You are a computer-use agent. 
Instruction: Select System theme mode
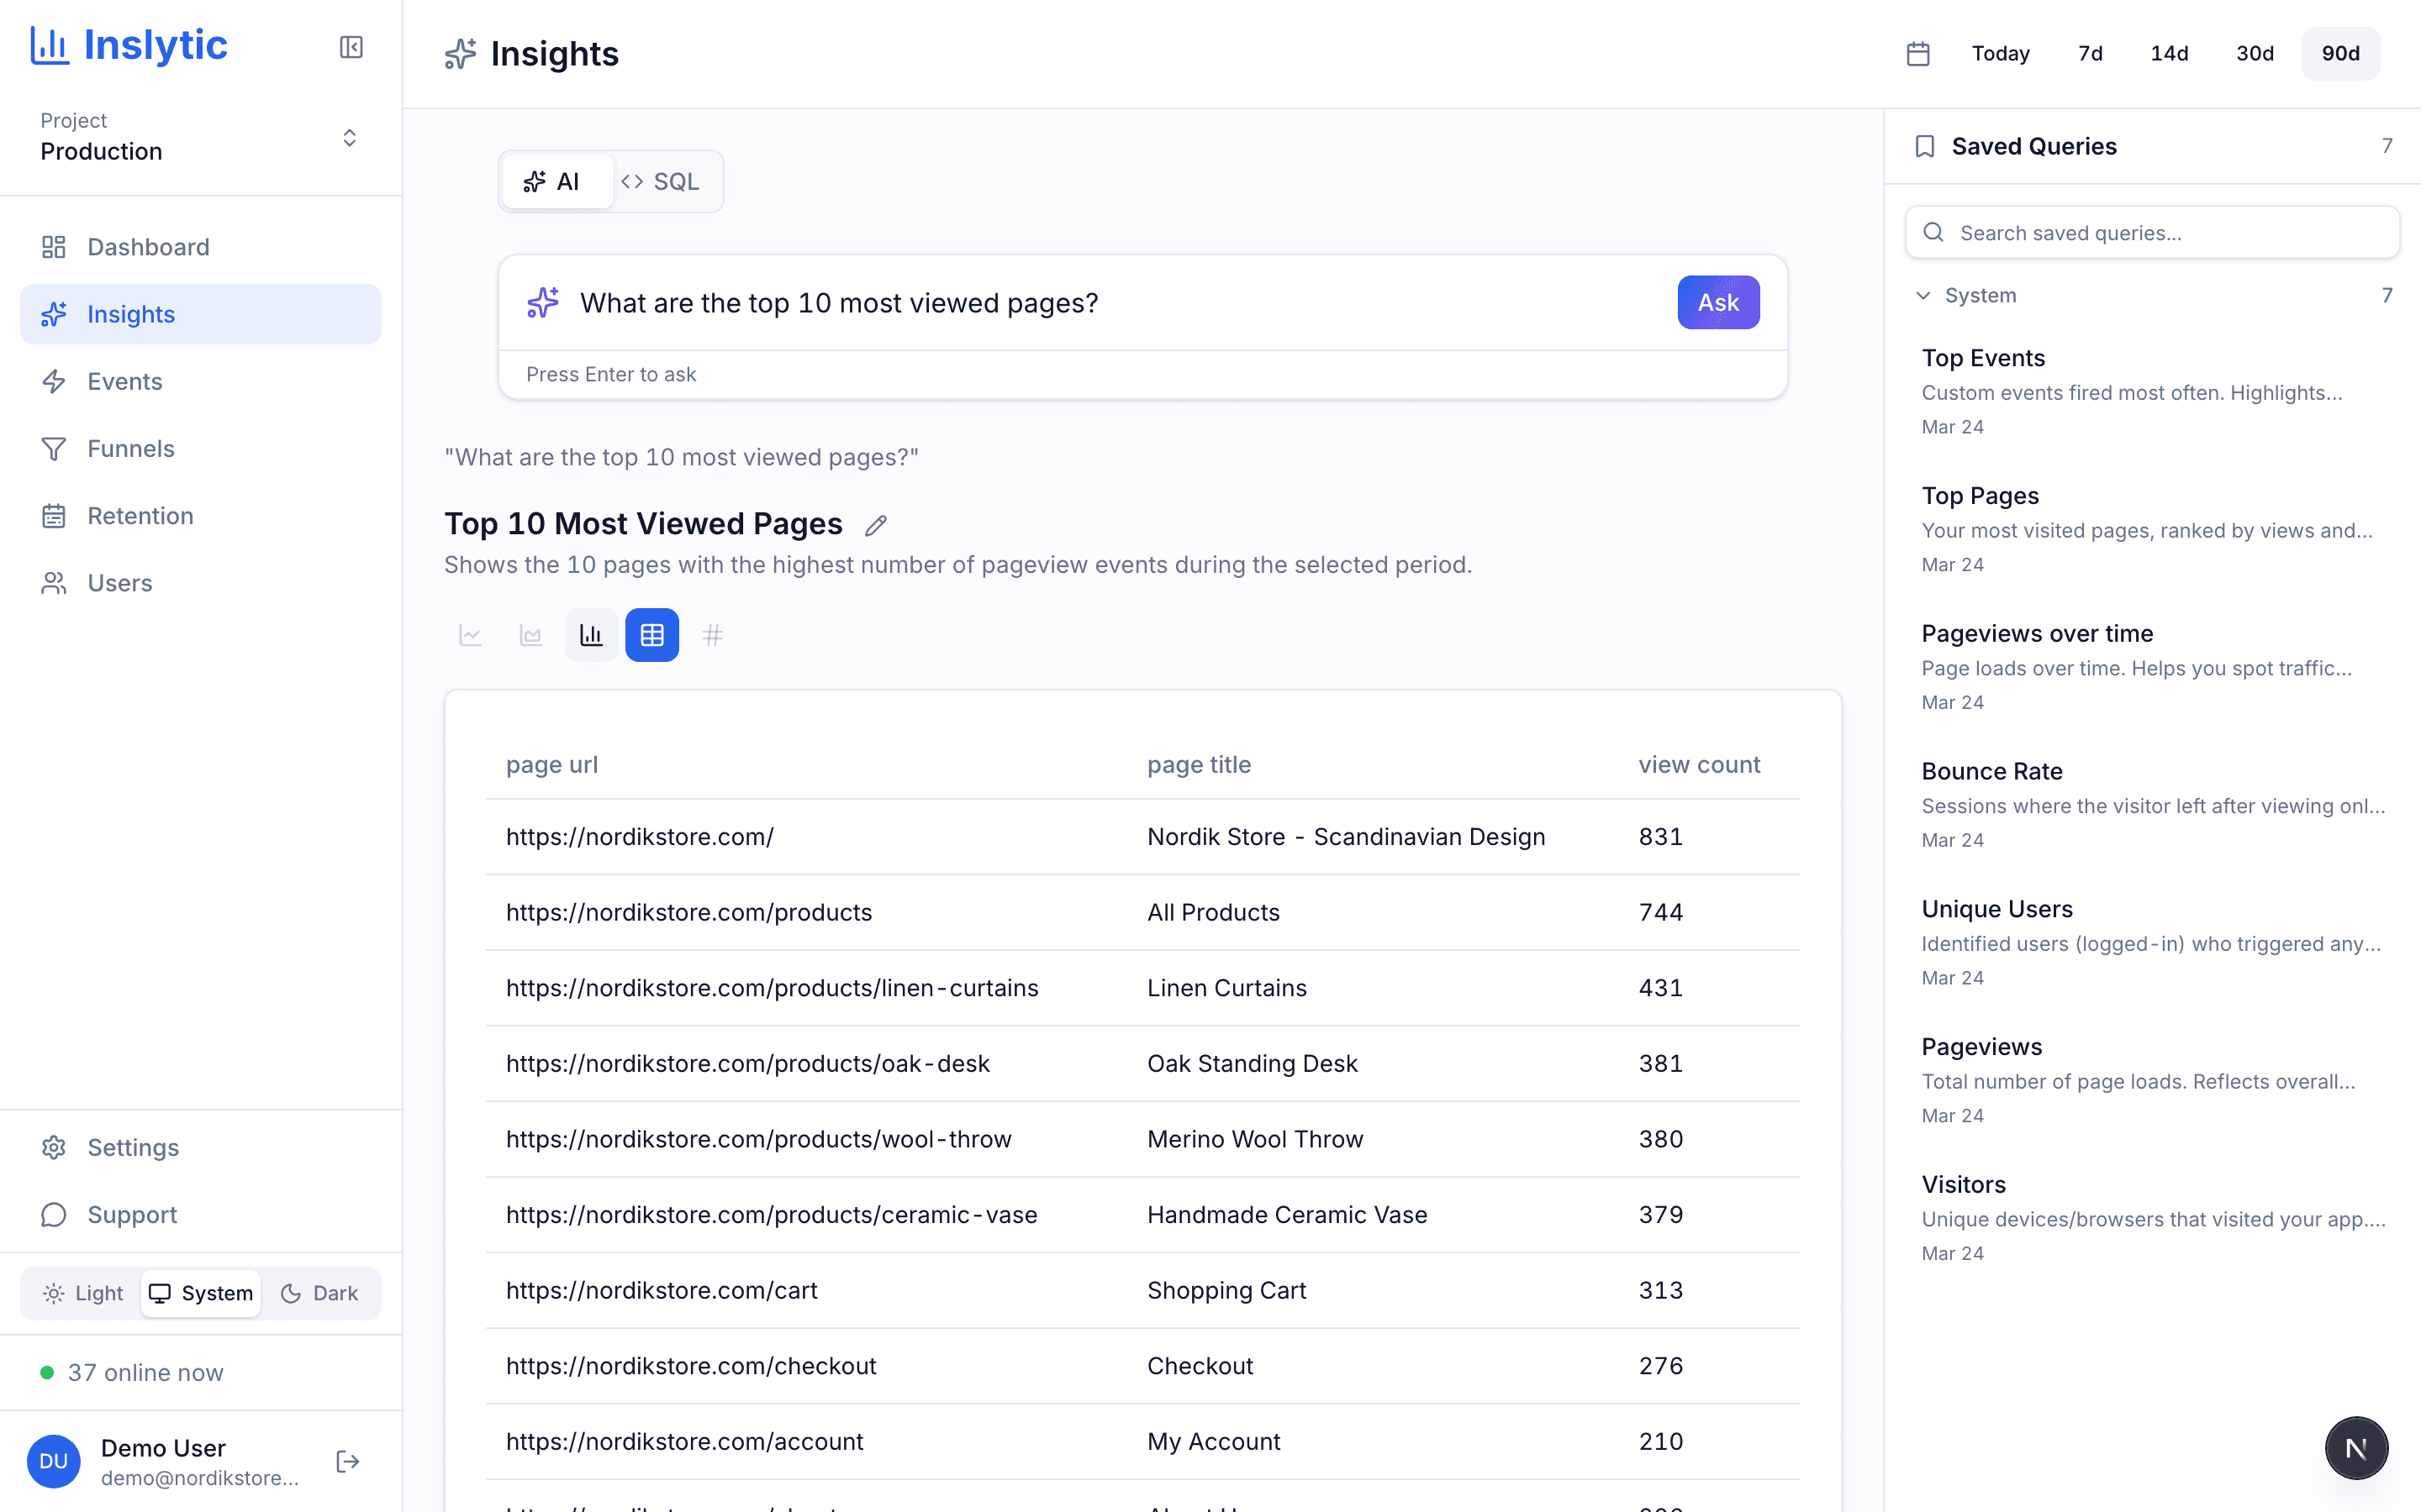[200, 1293]
